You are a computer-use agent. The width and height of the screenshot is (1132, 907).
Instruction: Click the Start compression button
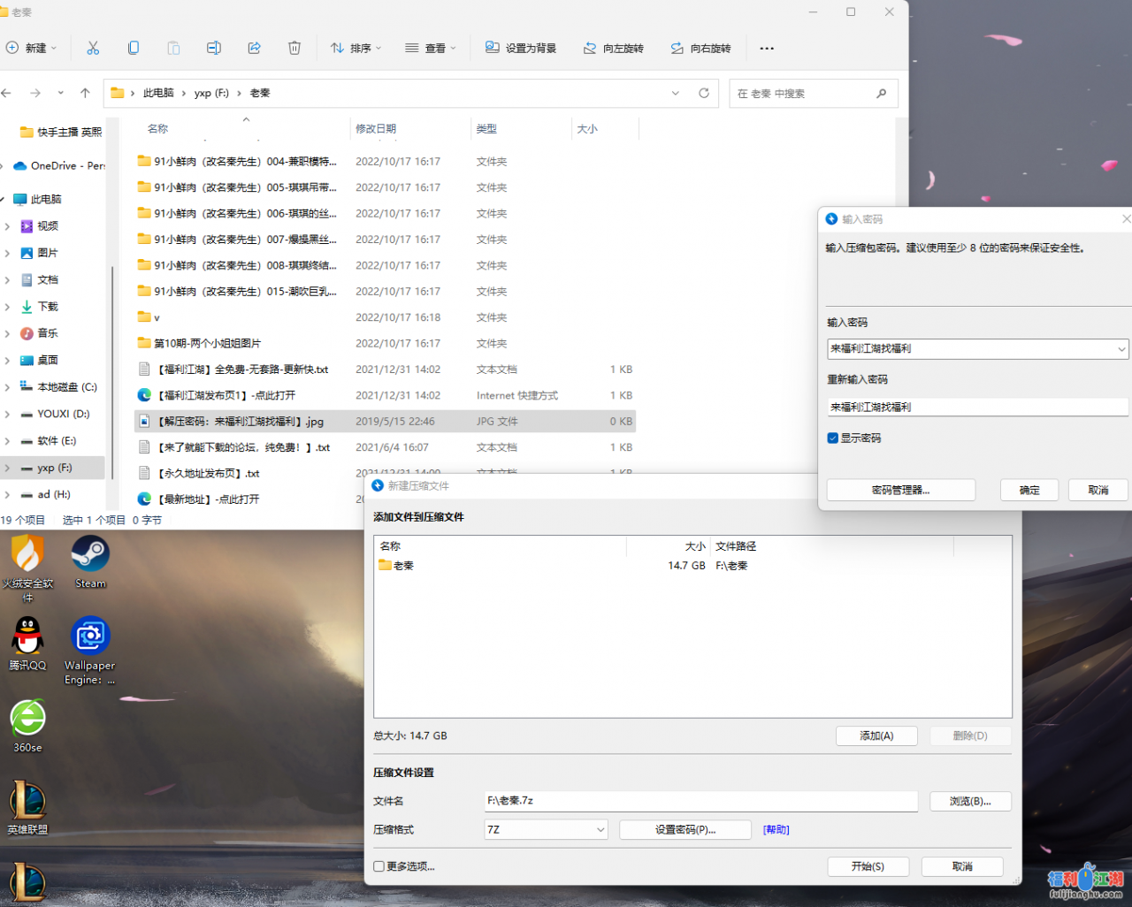[x=868, y=866]
